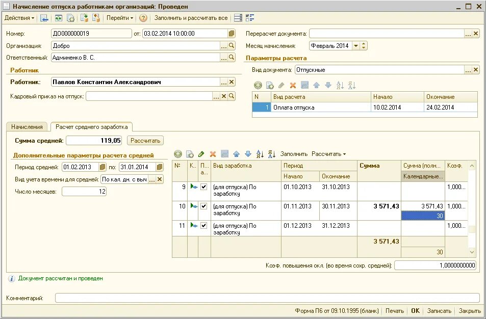Click the Сумма средней field 119,05
This screenshot has width=486, height=319.
pos(94,141)
